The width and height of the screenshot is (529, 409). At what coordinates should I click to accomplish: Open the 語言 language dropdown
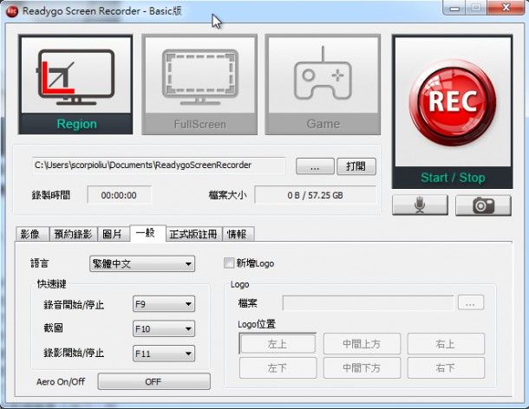pos(142,263)
